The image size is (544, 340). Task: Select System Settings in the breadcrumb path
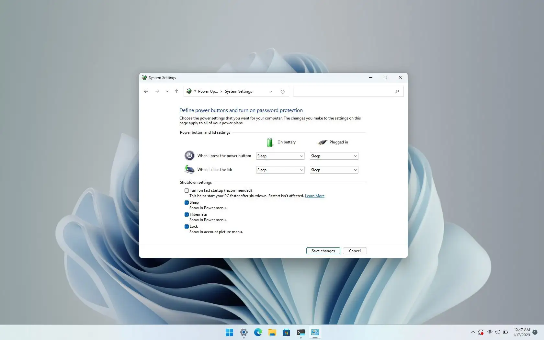click(239, 91)
